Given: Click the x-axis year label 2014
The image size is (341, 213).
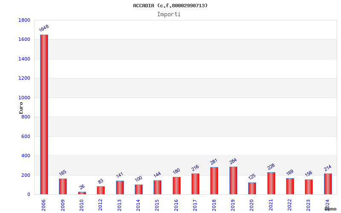Looking at the screenshot, I should point(138,205).
